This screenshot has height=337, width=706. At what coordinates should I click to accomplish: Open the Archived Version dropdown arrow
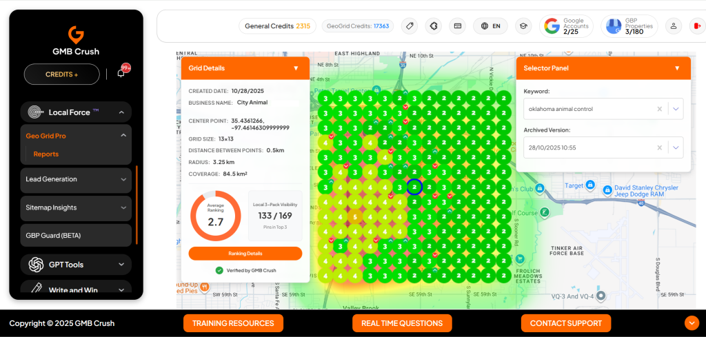(676, 147)
